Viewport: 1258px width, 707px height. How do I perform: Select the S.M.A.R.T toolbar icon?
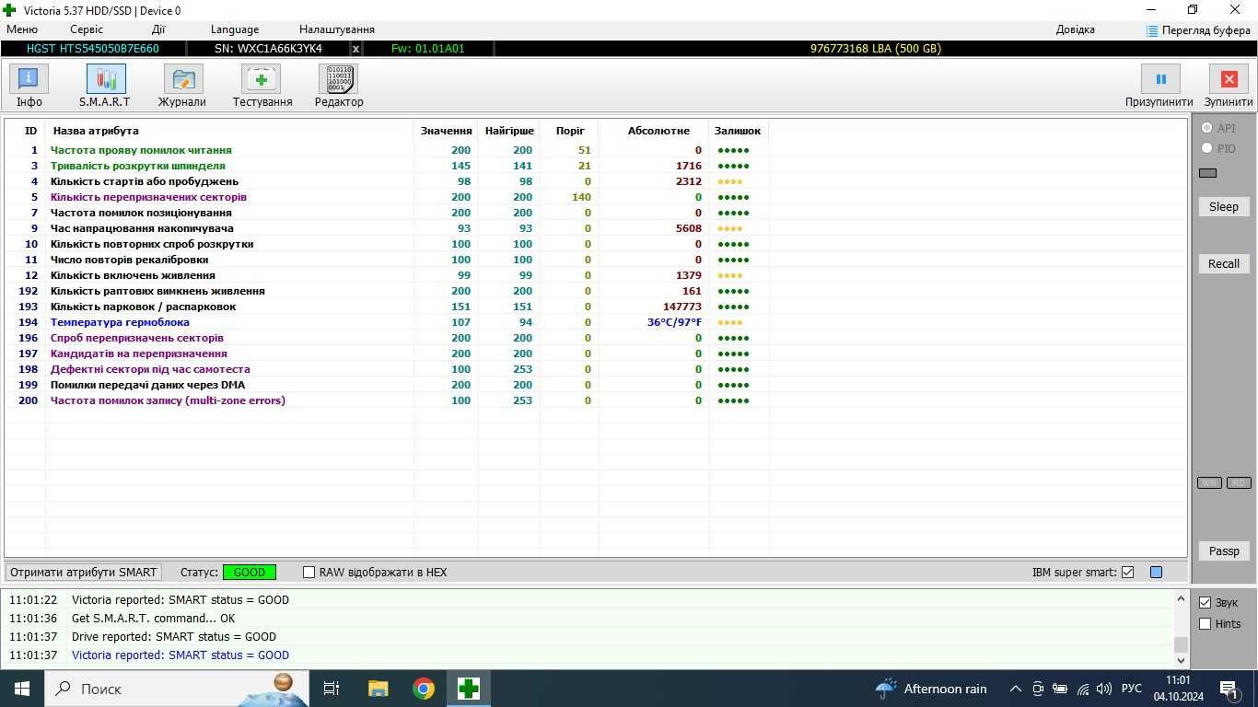pyautogui.click(x=106, y=79)
